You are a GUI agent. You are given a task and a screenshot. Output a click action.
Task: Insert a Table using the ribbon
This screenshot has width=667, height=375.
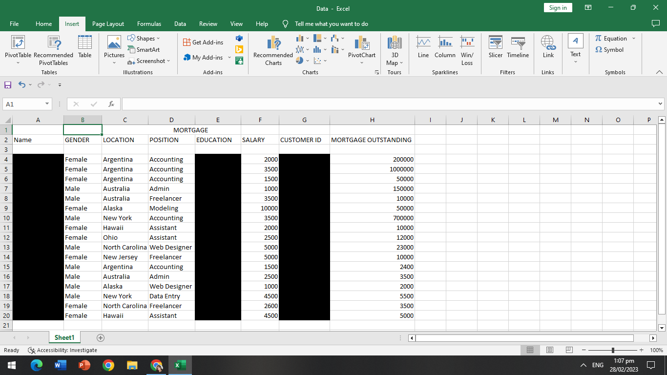pos(85,47)
